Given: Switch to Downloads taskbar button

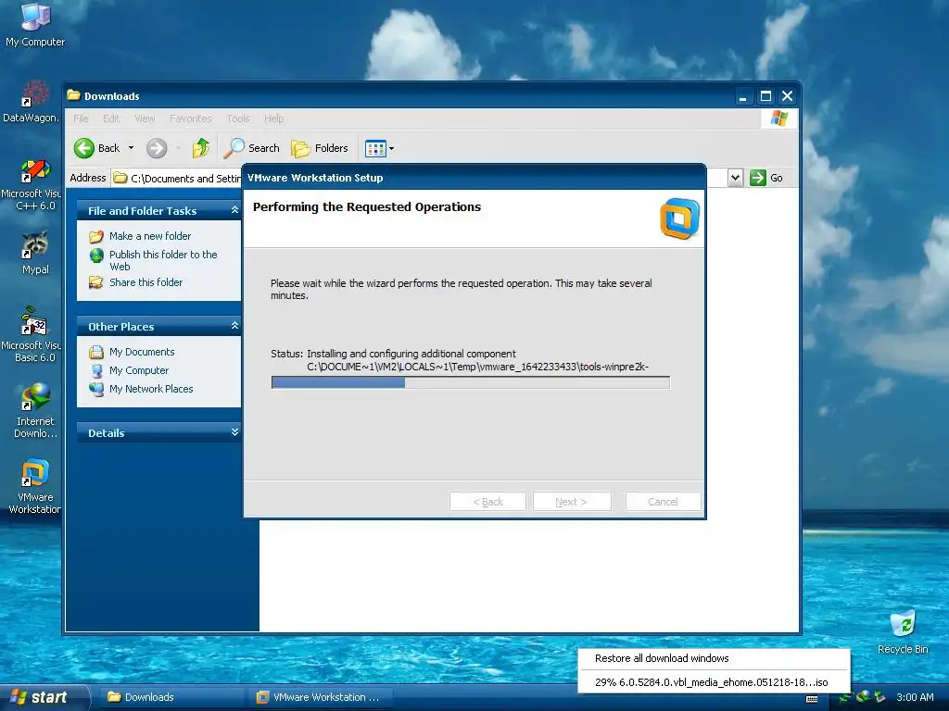Looking at the screenshot, I should (x=171, y=697).
